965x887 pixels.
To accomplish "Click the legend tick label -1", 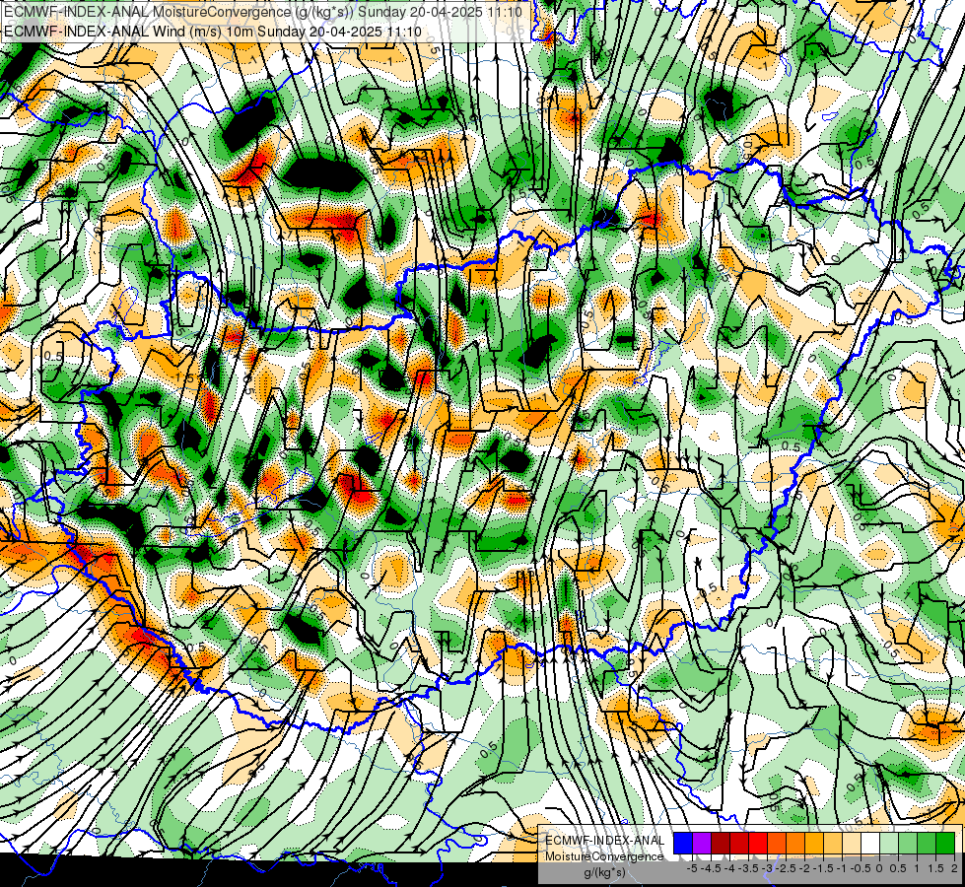I will [842, 868].
